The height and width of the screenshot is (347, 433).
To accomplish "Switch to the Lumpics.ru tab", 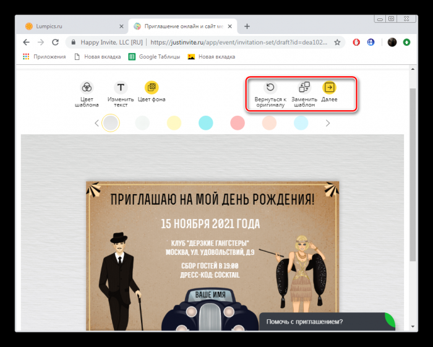I will (x=73, y=26).
